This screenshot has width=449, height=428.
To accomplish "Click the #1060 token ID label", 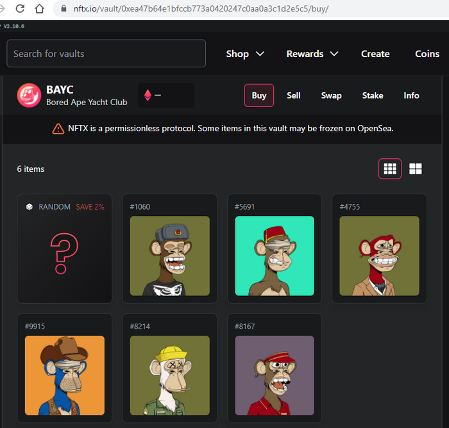I will (x=140, y=207).
